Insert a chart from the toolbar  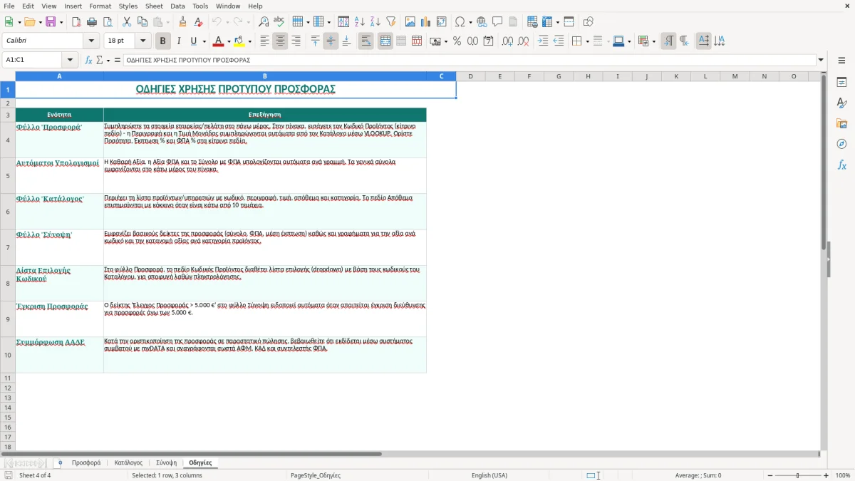(426, 22)
